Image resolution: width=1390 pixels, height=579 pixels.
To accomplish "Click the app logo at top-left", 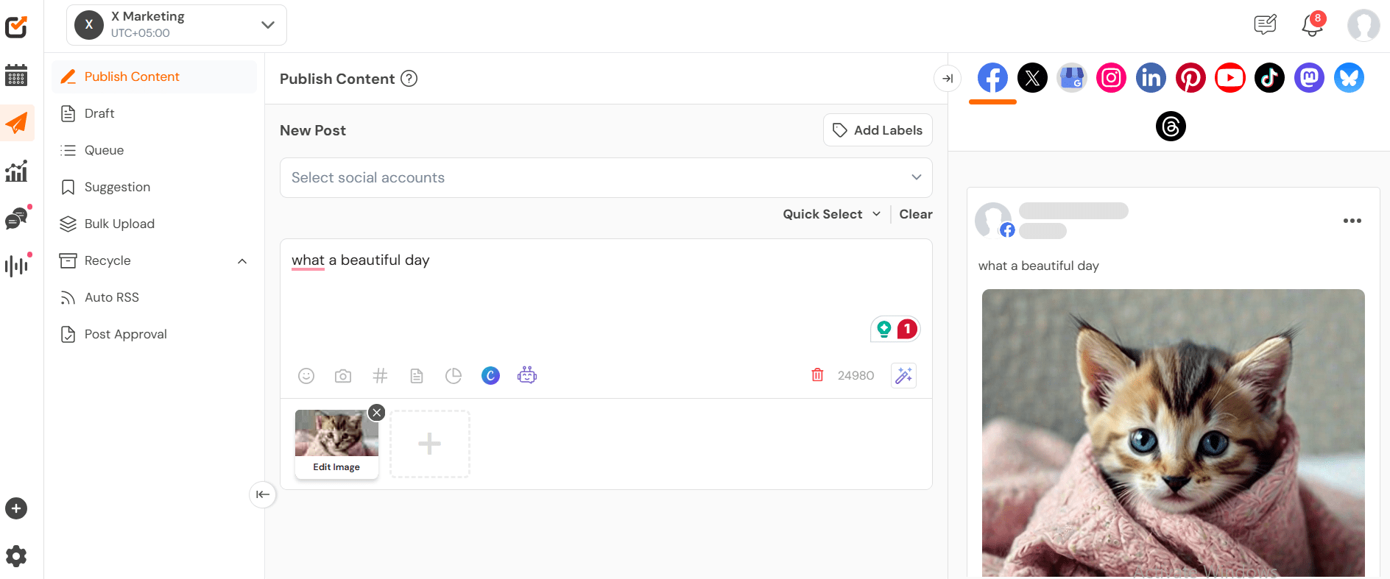I will [16, 27].
